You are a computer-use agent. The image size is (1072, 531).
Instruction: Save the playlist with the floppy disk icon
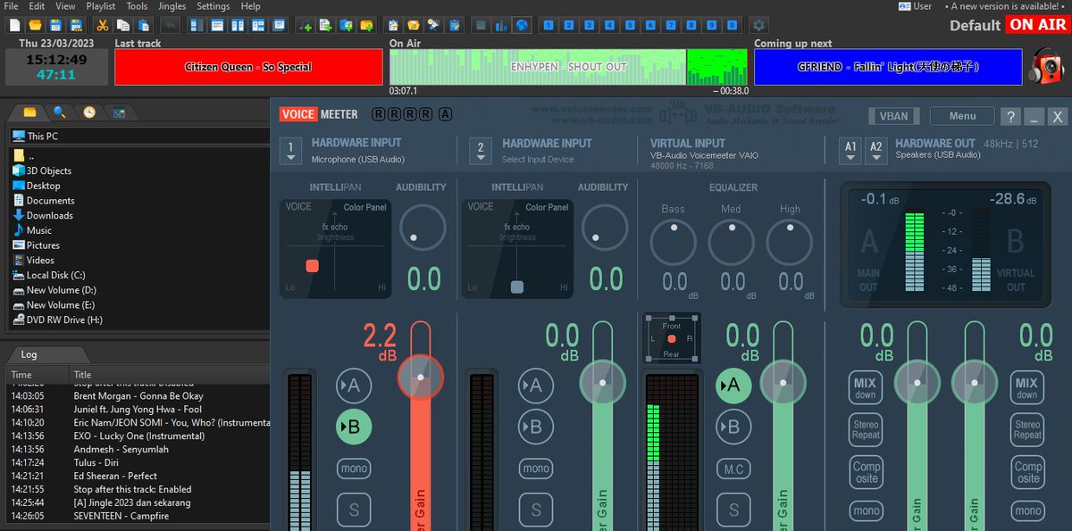55,25
